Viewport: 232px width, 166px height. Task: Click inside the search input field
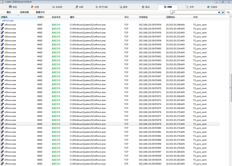(196, 13)
